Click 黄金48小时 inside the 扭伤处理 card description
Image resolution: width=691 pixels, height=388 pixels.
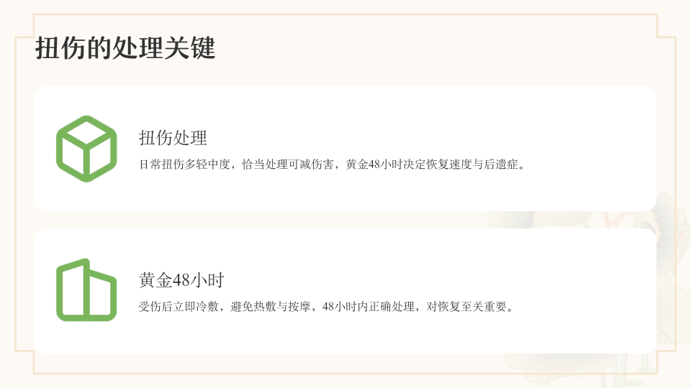tap(379, 165)
